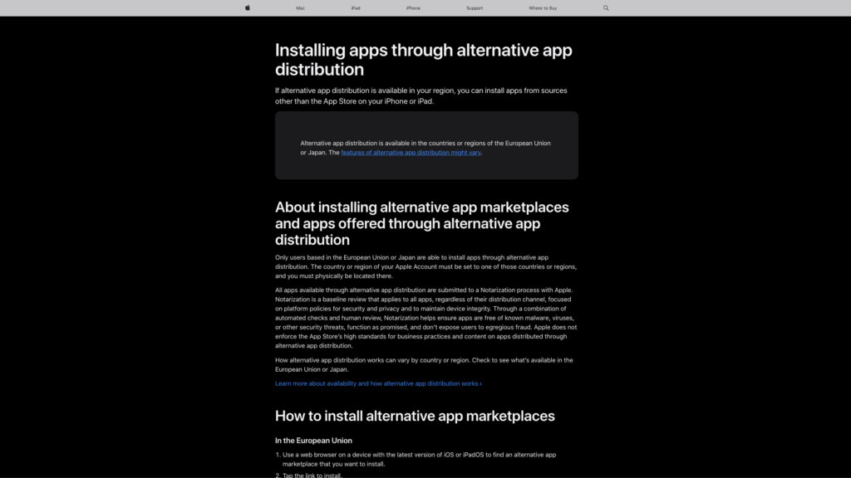Select the Mac navigation menu item
Image resolution: width=851 pixels, height=478 pixels.
click(x=300, y=7)
